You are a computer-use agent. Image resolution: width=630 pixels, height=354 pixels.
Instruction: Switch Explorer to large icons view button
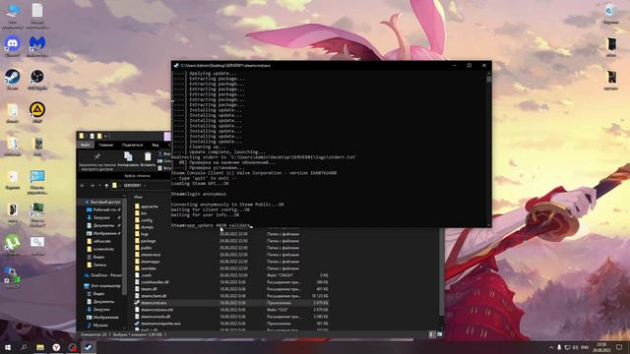(x=439, y=334)
